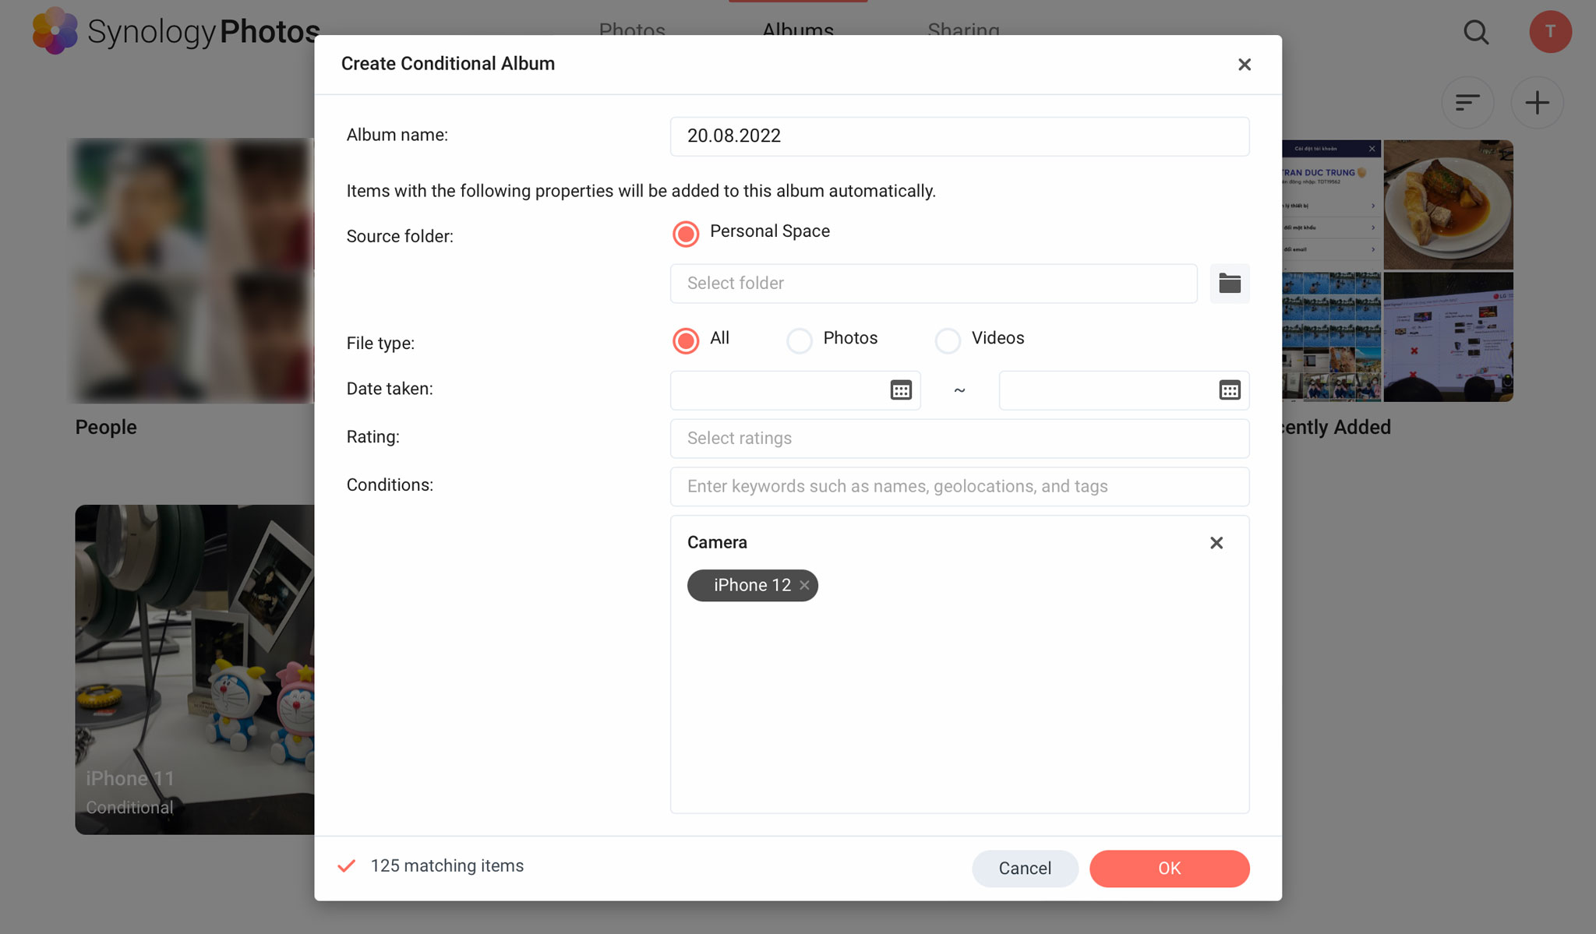Click the Conditions keyword input field
Viewport: 1596px width, 934px height.
[960, 486]
